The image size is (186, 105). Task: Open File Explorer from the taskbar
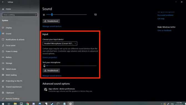pos(15,104)
